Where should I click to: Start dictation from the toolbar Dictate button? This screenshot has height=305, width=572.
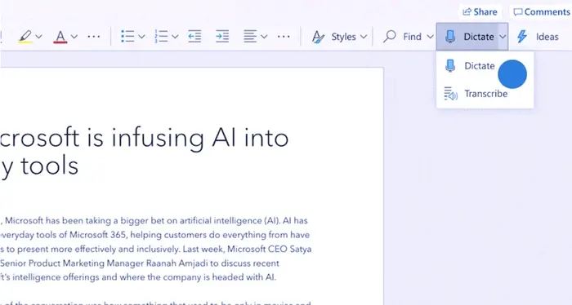(467, 37)
